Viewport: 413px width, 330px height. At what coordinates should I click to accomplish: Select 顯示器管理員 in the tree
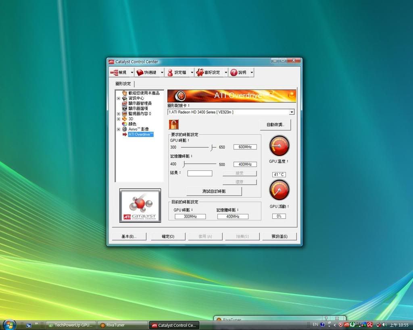[140, 103]
